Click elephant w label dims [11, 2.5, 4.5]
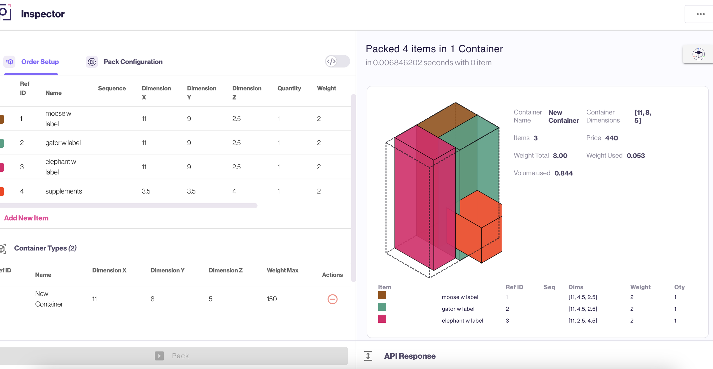Viewport: 713px width, 369px height. point(583,321)
